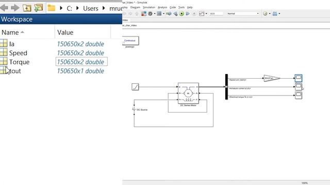Click the Step Forward simulation icon
Screen dimensions: 330x185
pyautogui.click(x=188, y=14)
